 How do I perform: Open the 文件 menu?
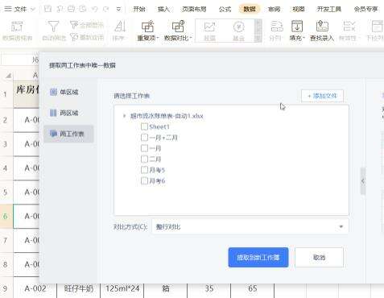point(20,9)
